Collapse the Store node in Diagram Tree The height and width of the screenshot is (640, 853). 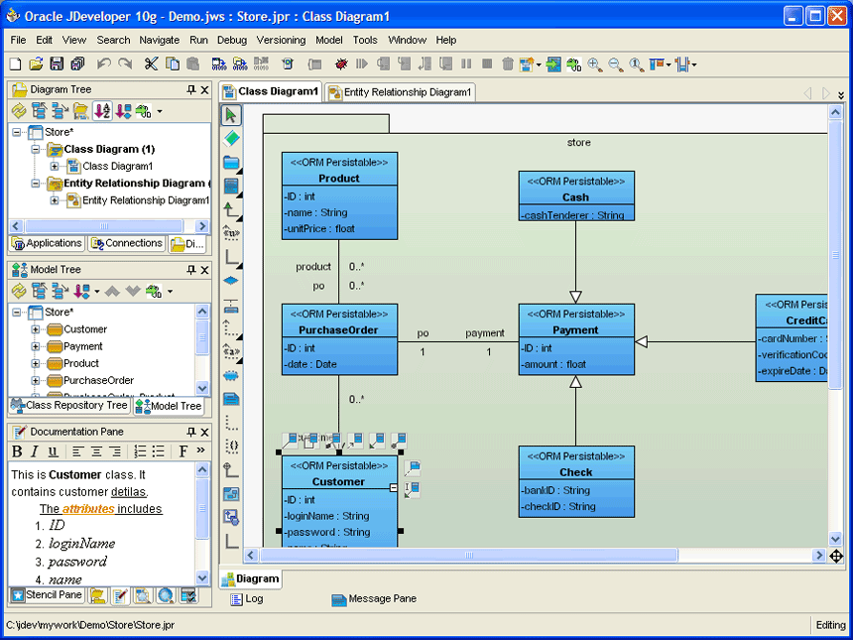click(x=17, y=132)
